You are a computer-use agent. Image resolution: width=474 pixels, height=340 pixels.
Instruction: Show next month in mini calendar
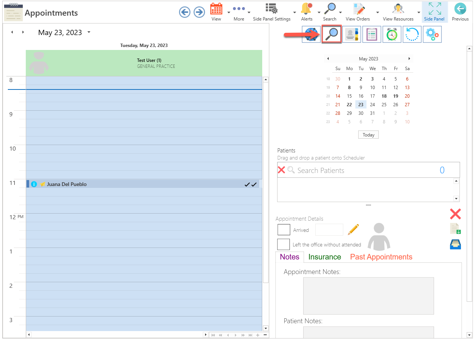click(x=409, y=59)
